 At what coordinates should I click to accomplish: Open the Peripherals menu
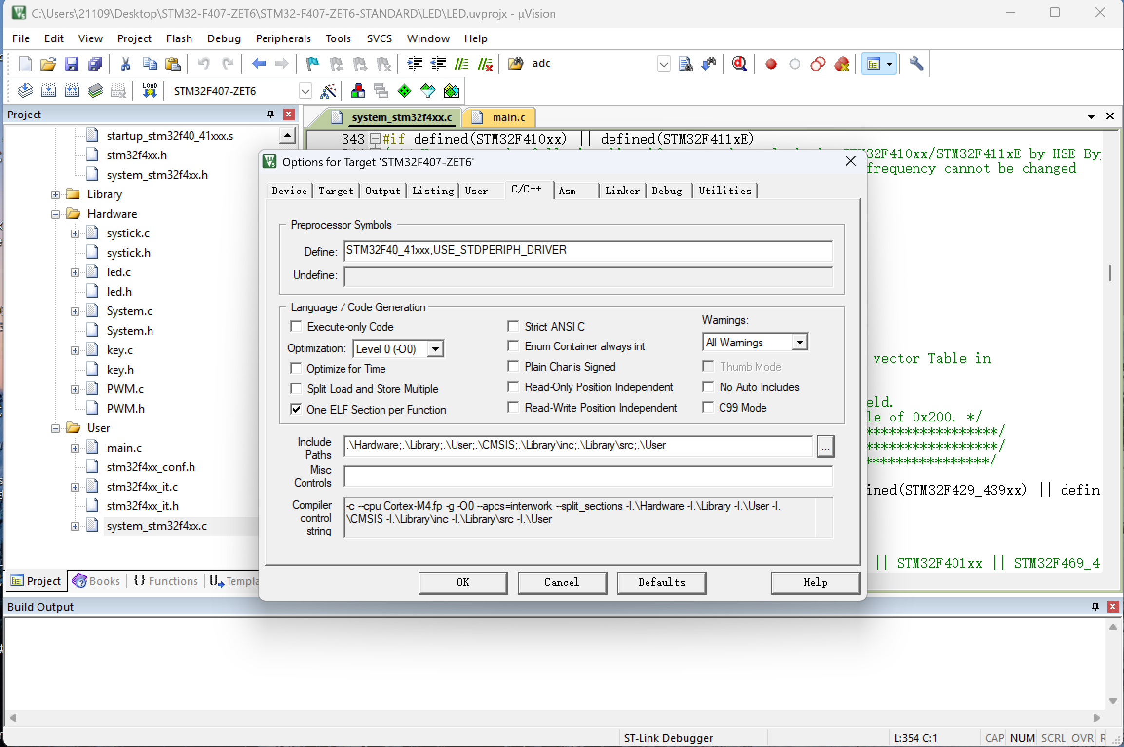(283, 38)
